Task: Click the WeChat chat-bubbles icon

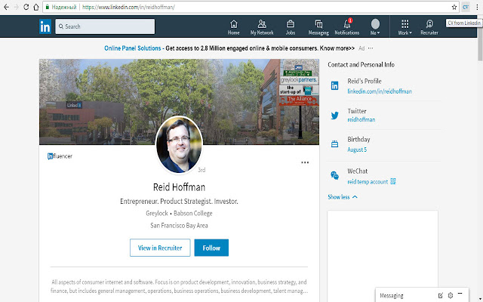Action: coord(334,176)
